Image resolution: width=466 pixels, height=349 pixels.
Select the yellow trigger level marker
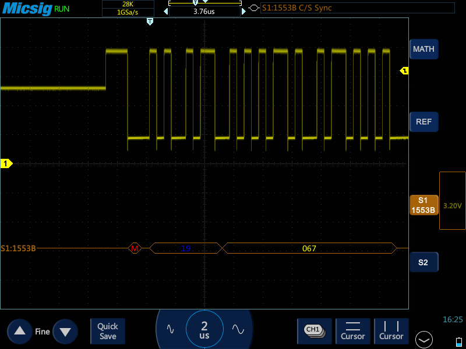(404, 71)
